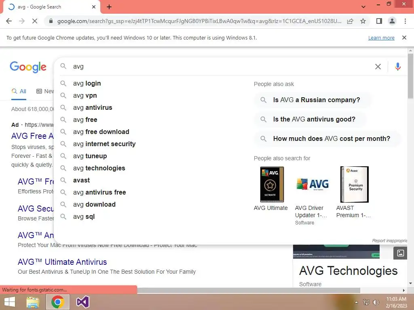Viewport: 414px width, 310px height.
Task: Close the avg Google Search tab
Action: [94, 7]
